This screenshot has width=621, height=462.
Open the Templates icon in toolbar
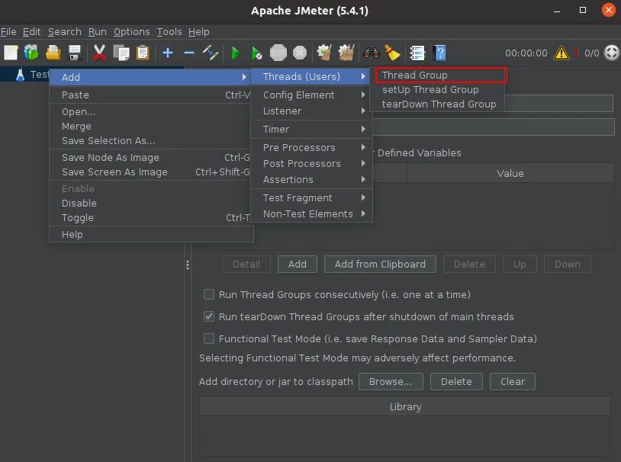31,53
